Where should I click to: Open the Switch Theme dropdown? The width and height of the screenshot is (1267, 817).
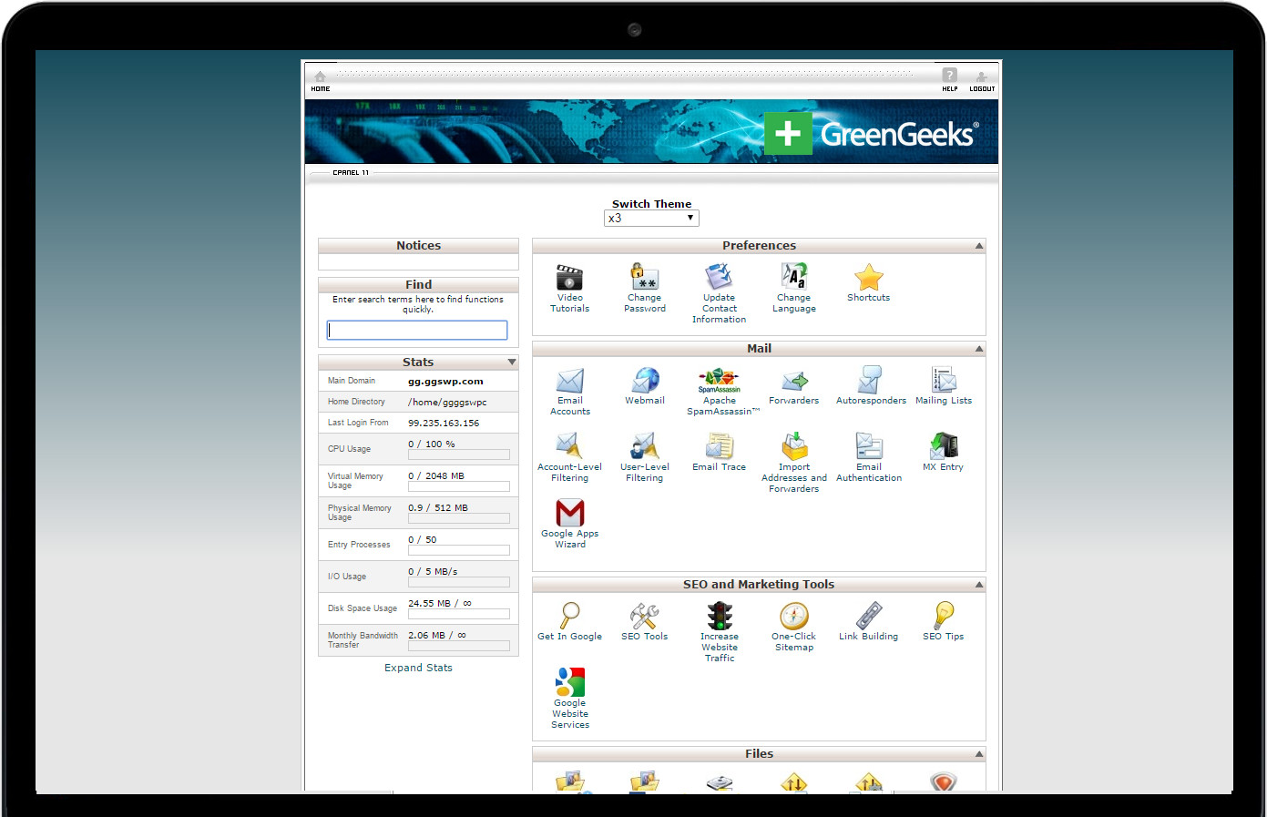click(x=650, y=218)
